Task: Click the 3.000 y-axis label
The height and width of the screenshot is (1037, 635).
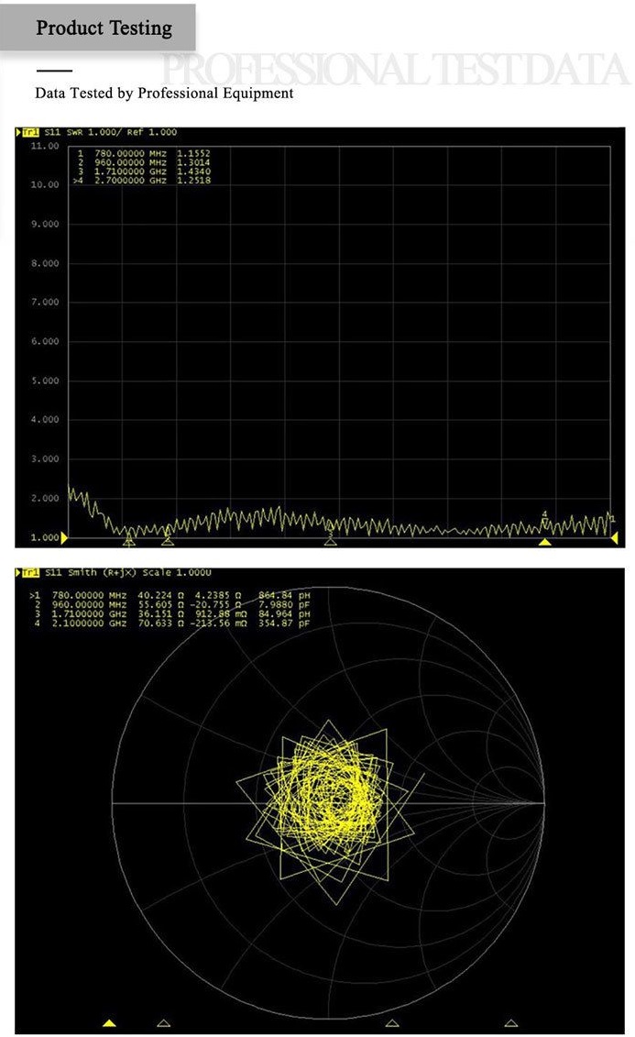Action: pos(45,459)
